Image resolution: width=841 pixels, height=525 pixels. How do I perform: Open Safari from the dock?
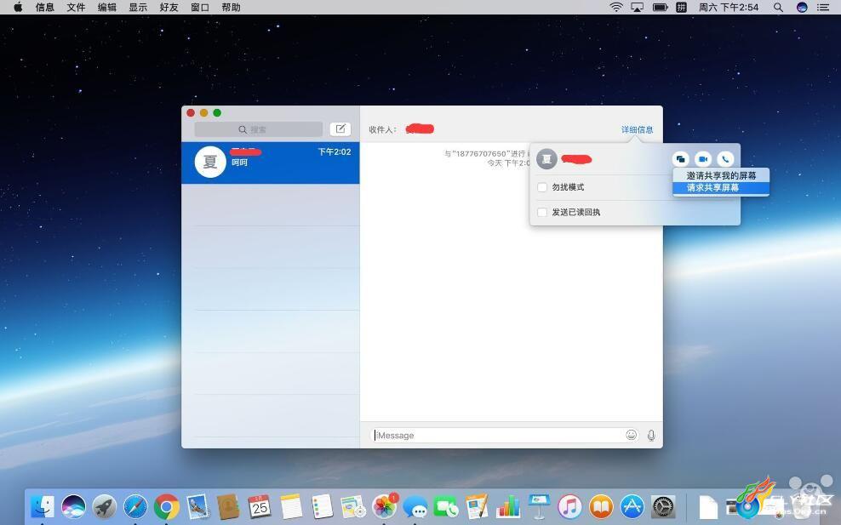(135, 506)
